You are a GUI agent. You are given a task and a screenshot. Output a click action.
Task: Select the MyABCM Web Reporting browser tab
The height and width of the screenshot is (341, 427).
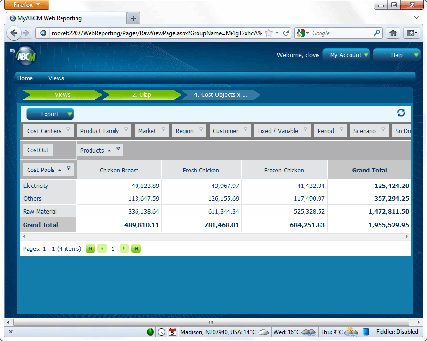66,18
